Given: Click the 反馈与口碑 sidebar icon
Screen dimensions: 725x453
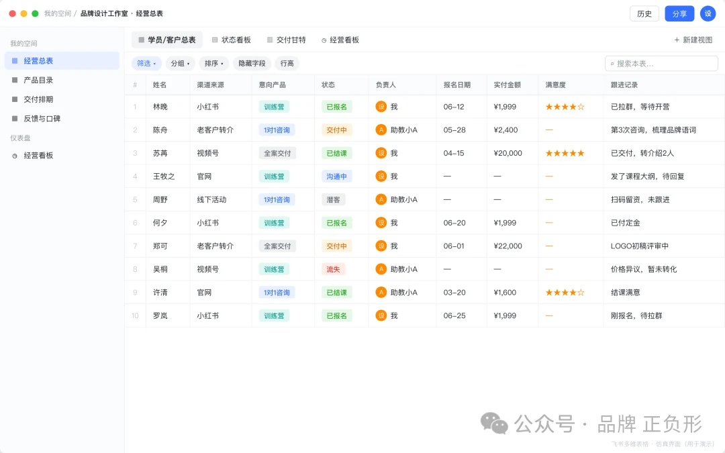Looking at the screenshot, I should click(15, 119).
